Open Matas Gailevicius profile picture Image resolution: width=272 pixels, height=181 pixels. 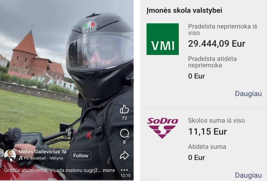click(10, 155)
